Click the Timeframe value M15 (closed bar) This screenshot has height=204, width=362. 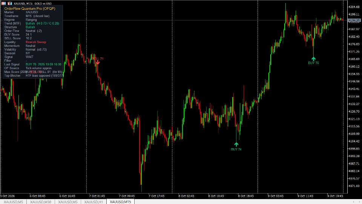pyautogui.click(x=37, y=16)
